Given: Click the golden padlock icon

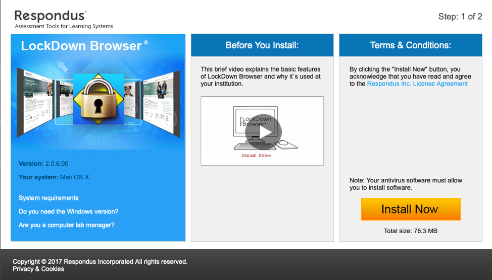Looking at the screenshot, I should [x=99, y=99].
